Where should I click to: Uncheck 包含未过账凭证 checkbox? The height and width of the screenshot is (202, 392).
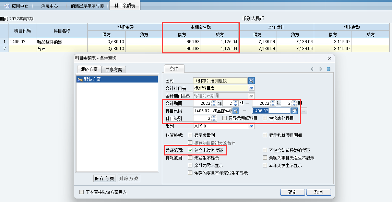190,150
